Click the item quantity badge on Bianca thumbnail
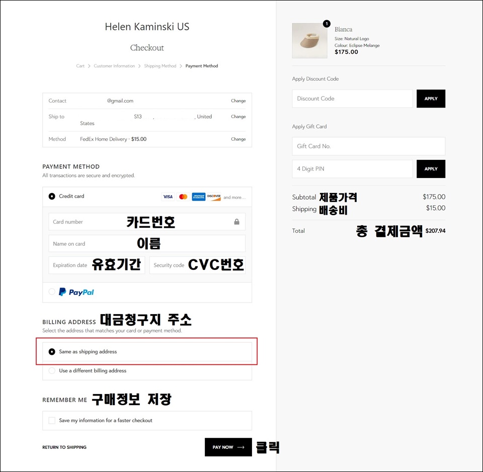 point(327,24)
